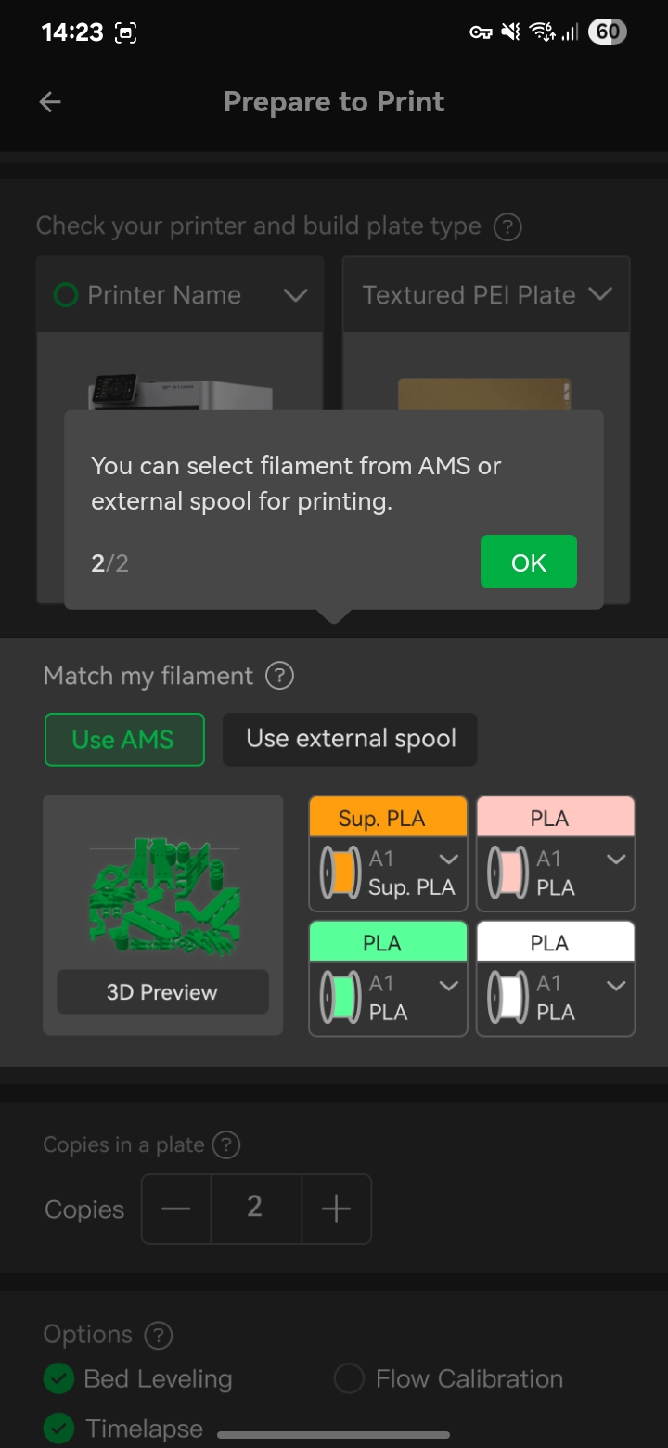Viewport: 668px width, 1448px height.
Task: Tap Copies in a plate help icon
Action: pyautogui.click(x=225, y=1145)
